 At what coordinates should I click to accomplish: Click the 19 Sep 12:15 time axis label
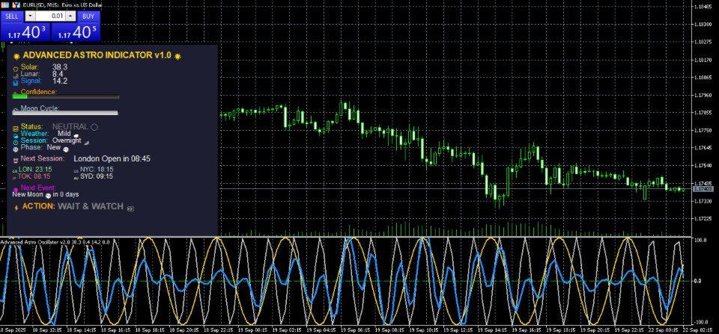tap(457, 330)
